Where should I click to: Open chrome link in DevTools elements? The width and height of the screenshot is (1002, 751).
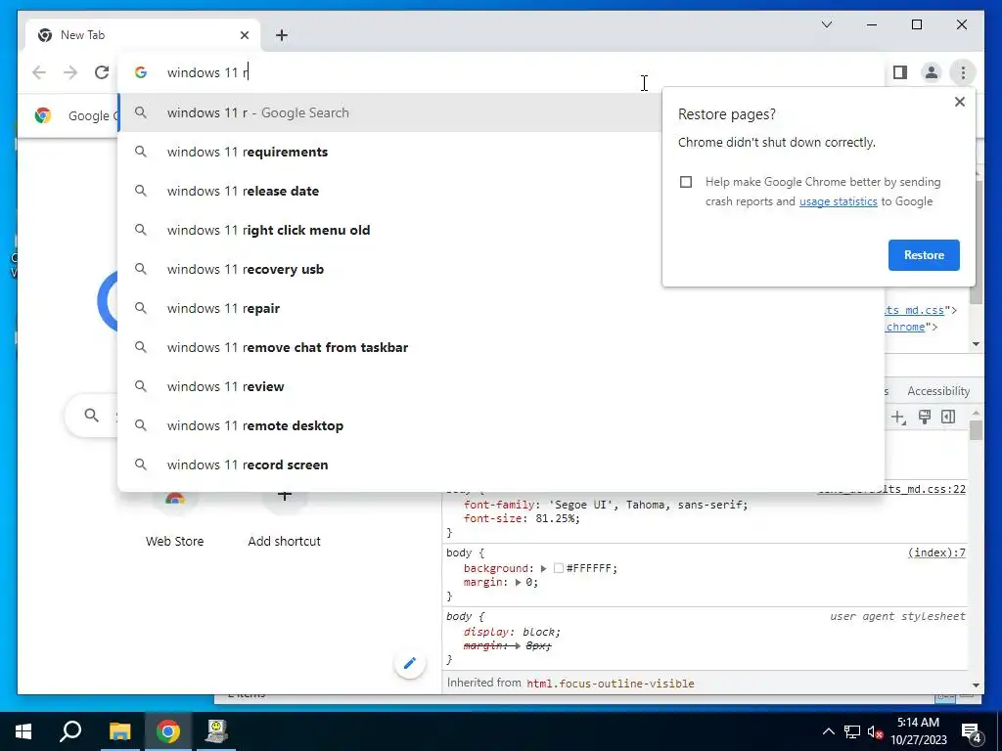click(x=905, y=327)
